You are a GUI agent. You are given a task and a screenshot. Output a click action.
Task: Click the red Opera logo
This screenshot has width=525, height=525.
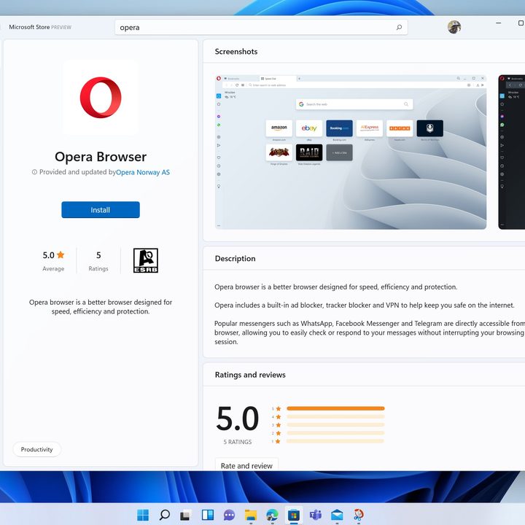point(101,98)
